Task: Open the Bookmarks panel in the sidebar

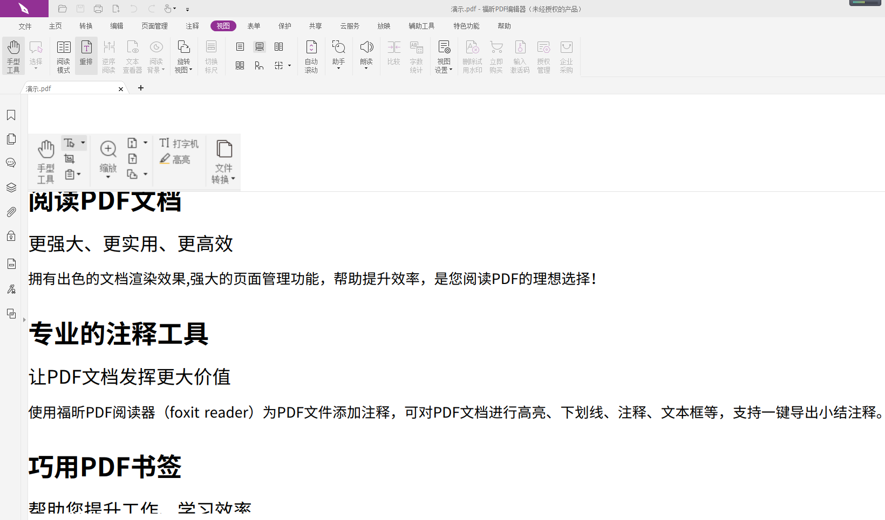Action: 11,115
